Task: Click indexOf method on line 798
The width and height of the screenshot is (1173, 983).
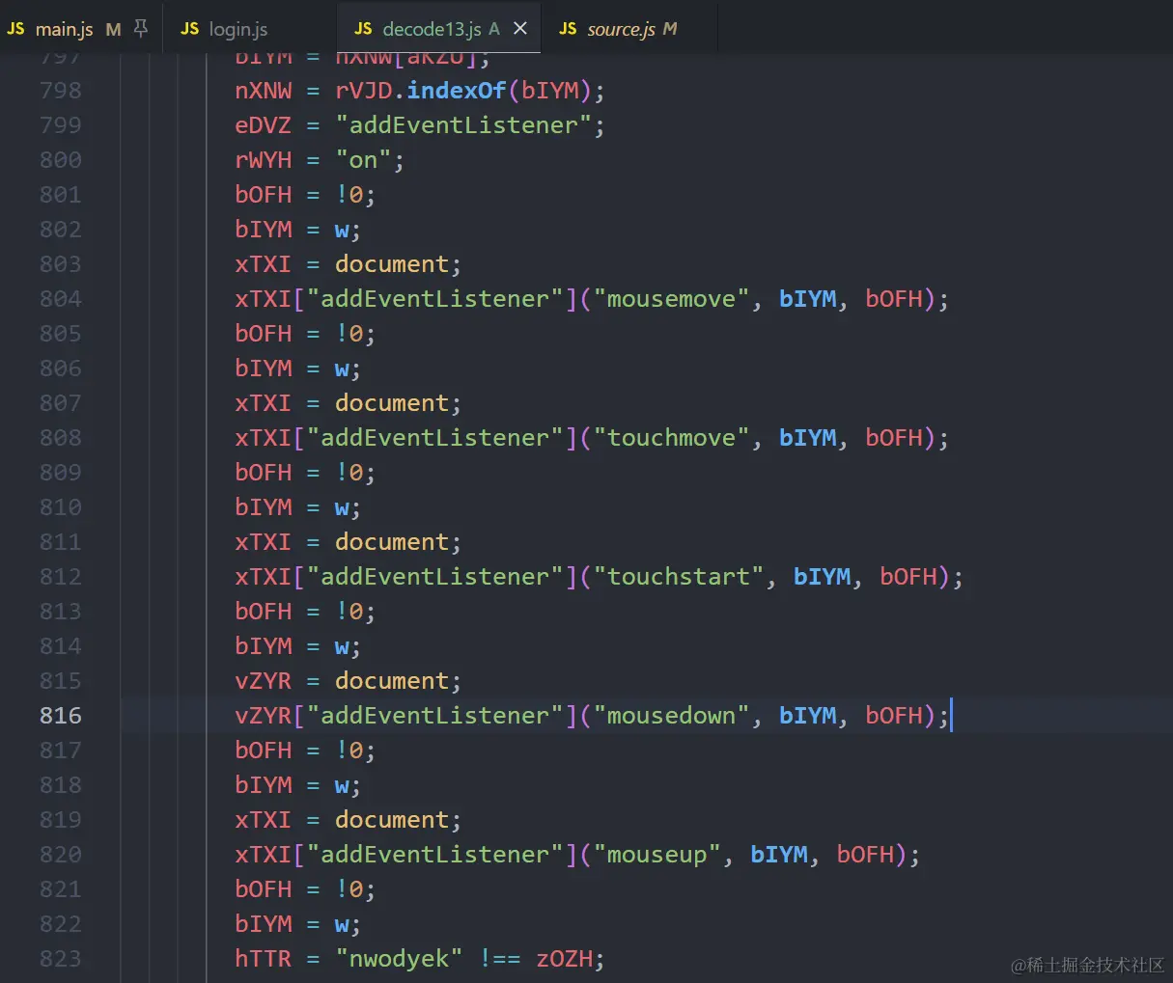Action: point(457,91)
